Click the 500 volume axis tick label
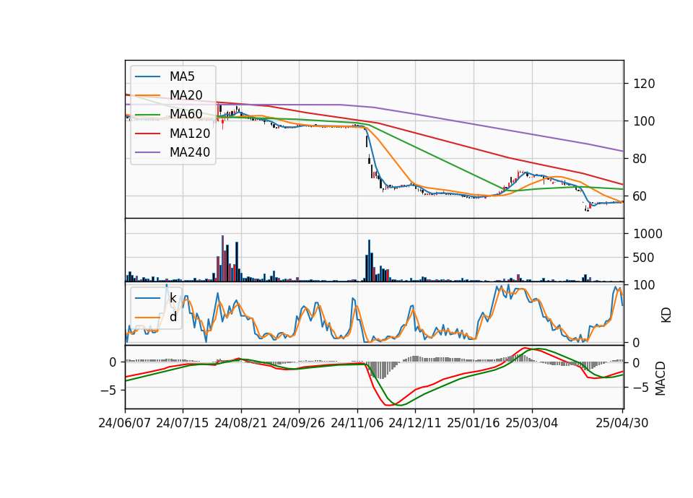This screenshot has height=498, width=693. [643, 258]
